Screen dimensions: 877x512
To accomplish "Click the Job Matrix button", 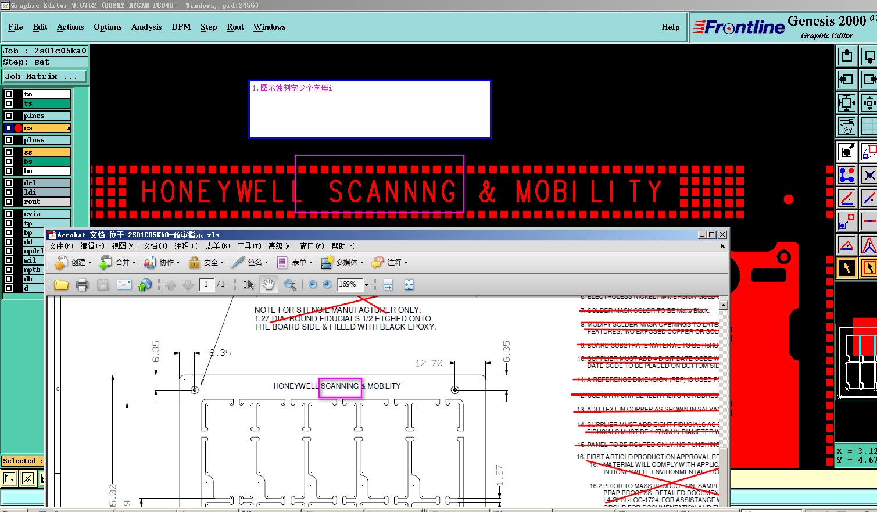I will pyautogui.click(x=45, y=77).
